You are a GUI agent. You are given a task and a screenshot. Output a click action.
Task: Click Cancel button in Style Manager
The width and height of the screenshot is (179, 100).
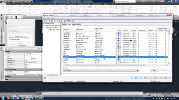click(146, 78)
